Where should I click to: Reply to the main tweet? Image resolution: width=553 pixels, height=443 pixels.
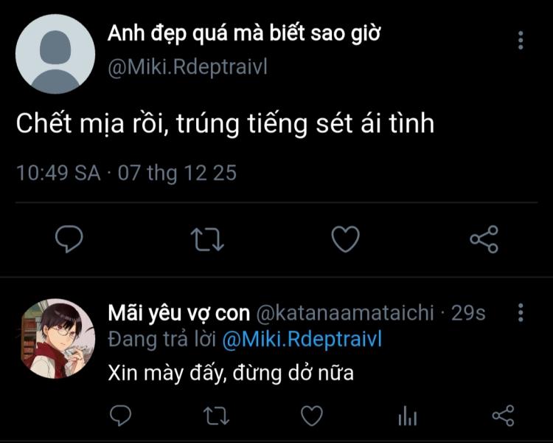(x=69, y=238)
